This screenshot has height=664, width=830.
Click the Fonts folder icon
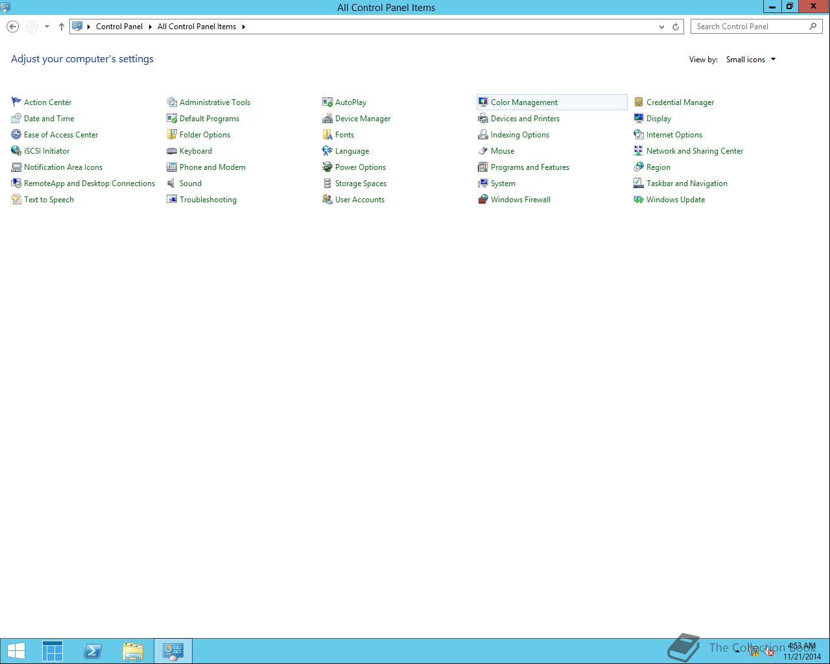pos(327,134)
